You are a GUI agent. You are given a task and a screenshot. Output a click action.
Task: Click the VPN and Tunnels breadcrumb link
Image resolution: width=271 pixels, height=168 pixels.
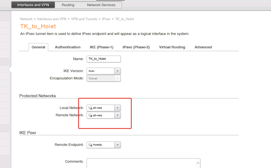(x=84, y=19)
